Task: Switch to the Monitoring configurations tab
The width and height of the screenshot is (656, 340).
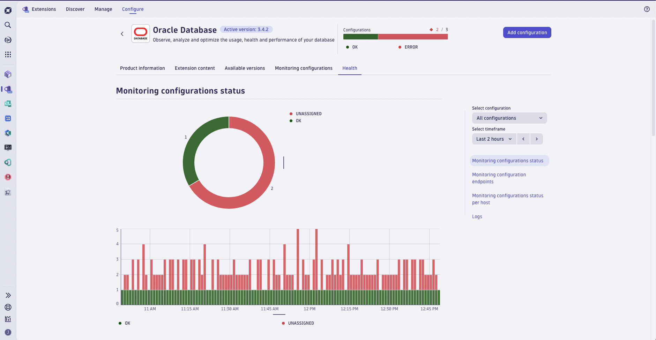Action: (x=304, y=68)
